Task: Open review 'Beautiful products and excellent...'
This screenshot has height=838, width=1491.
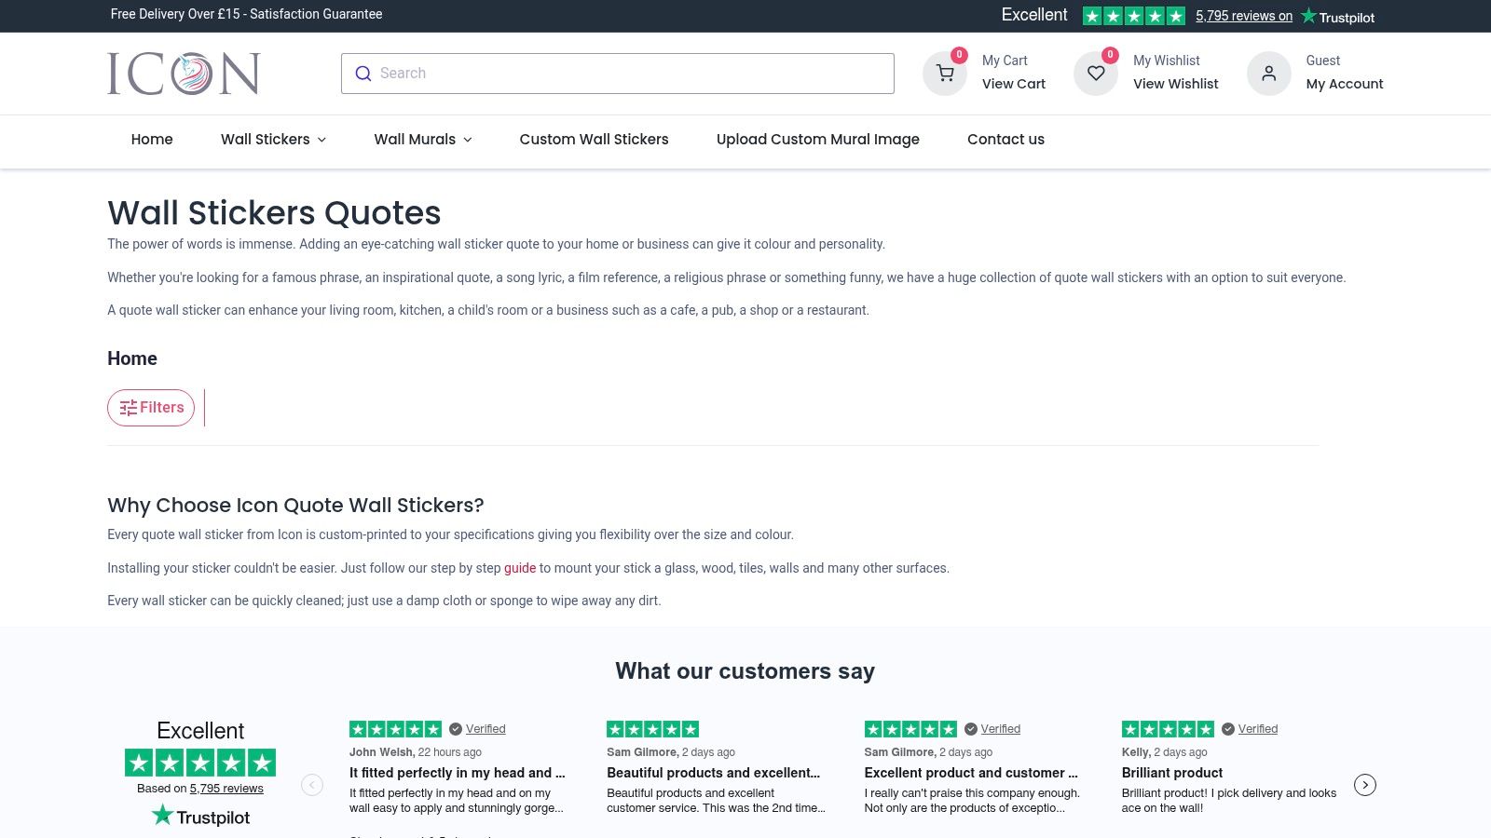Action: [x=714, y=773]
